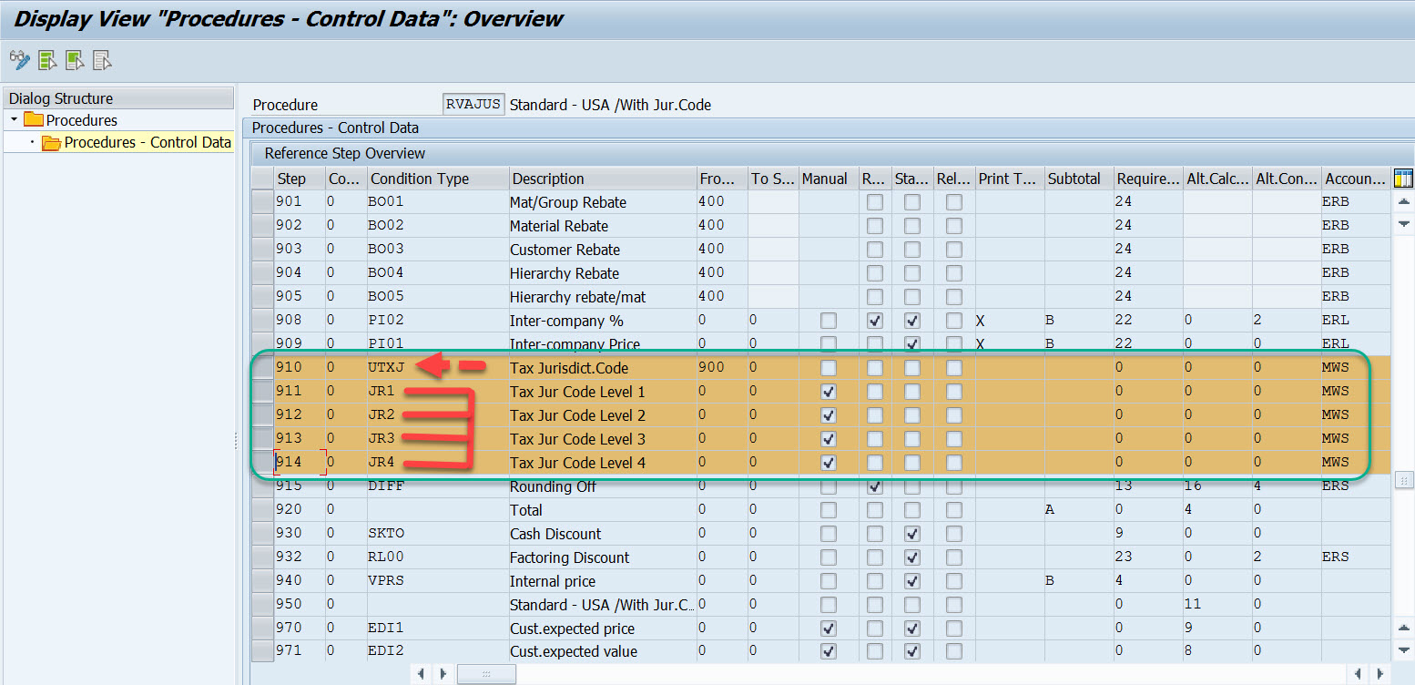
Task: Collapse the Procedures node in Dialog Structure
Action: coord(12,119)
